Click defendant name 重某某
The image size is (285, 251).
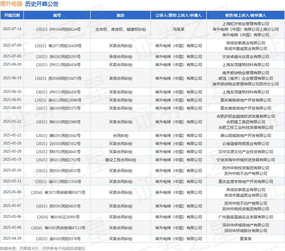(246, 239)
